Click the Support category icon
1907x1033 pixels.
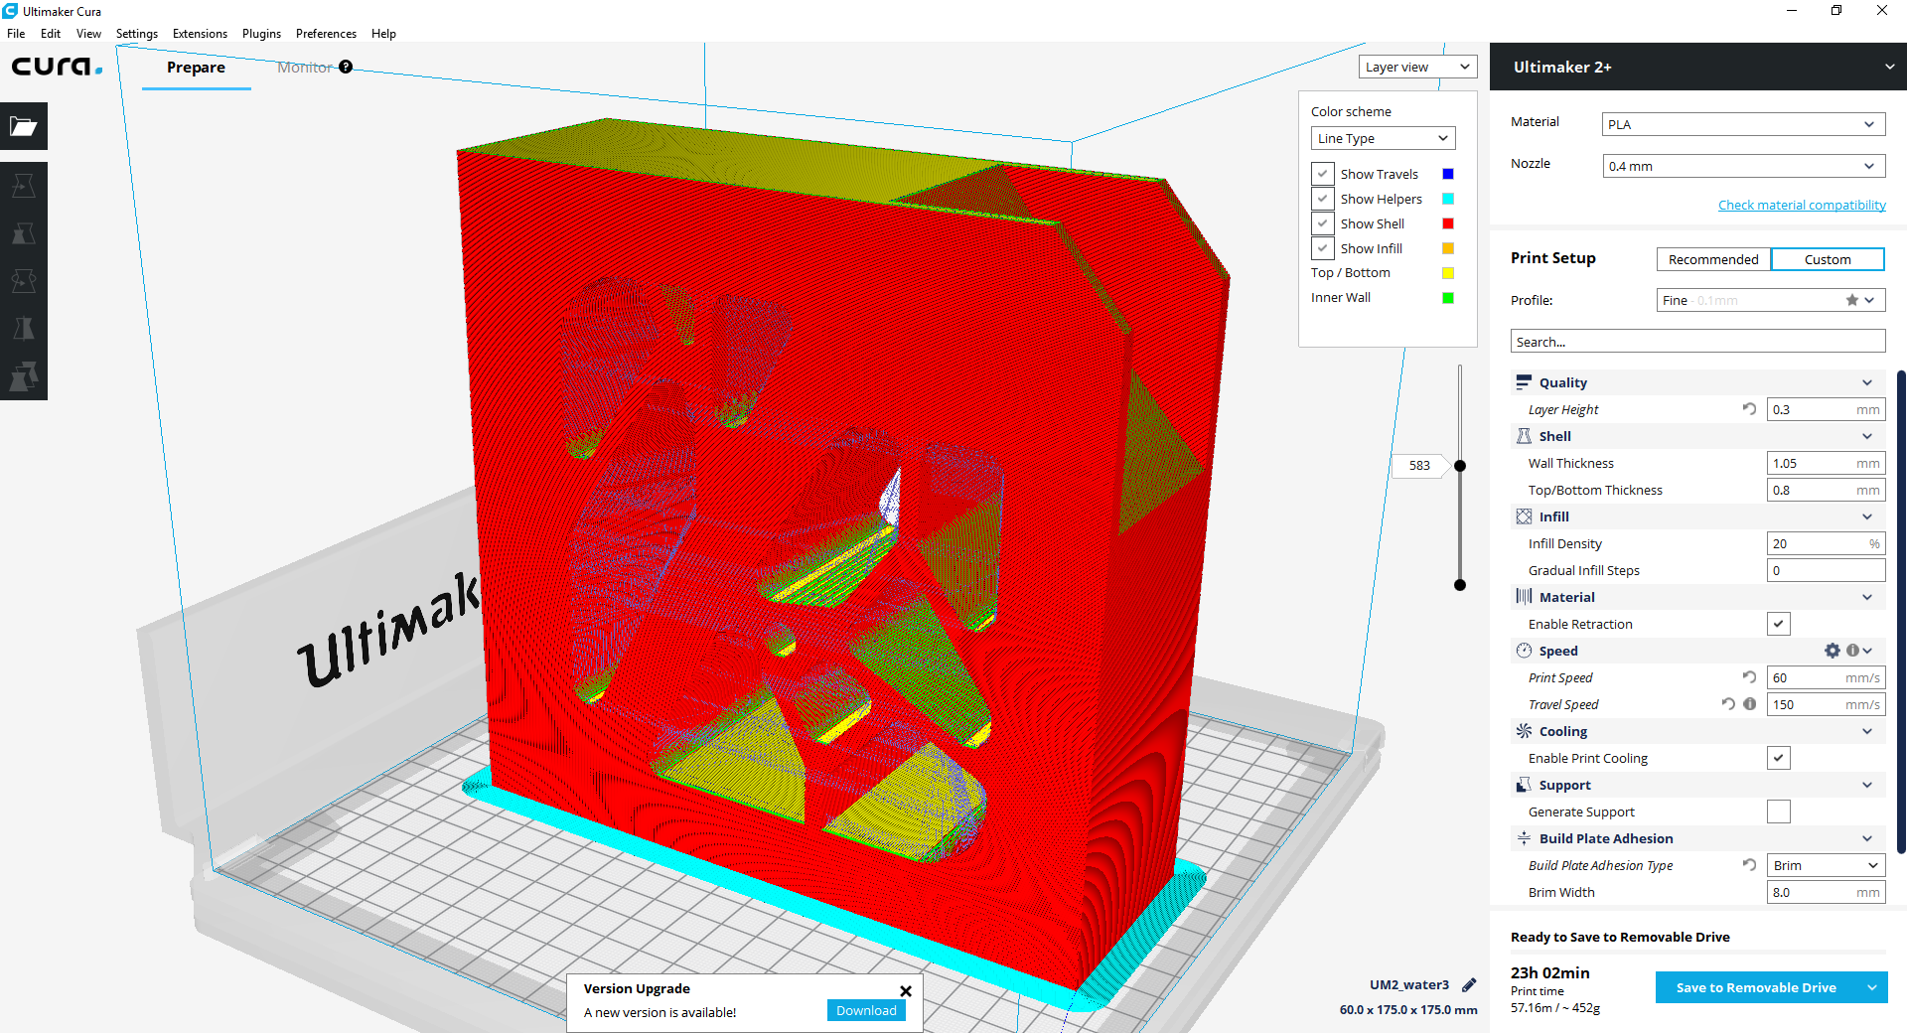pos(1524,785)
